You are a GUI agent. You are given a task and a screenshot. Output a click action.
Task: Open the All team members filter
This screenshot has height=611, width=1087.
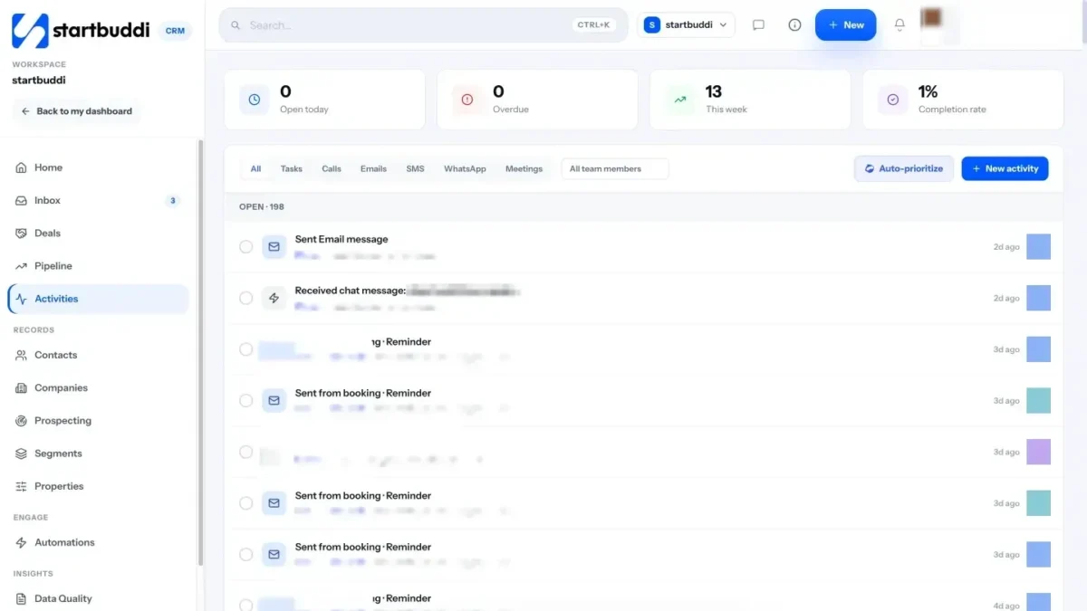tap(615, 168)
